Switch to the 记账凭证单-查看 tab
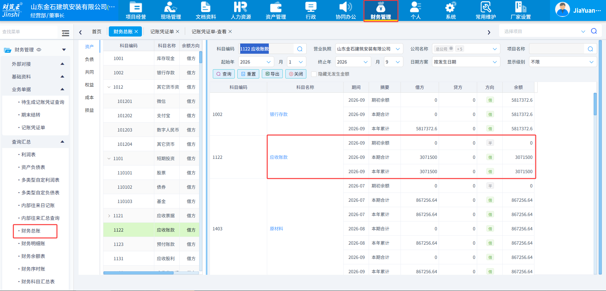This screenshot has width=606, height=291. click(x=209, y=31)
